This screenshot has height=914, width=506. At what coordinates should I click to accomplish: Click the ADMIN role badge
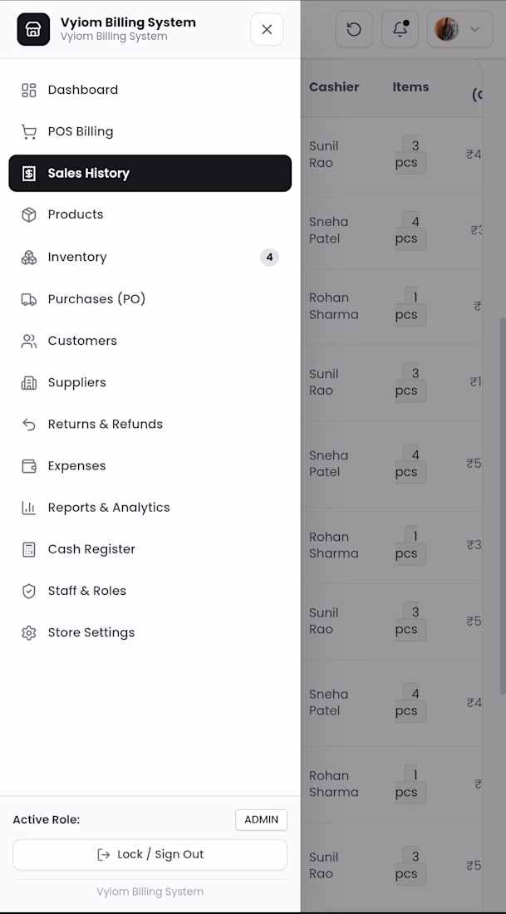tap(261, 819)
